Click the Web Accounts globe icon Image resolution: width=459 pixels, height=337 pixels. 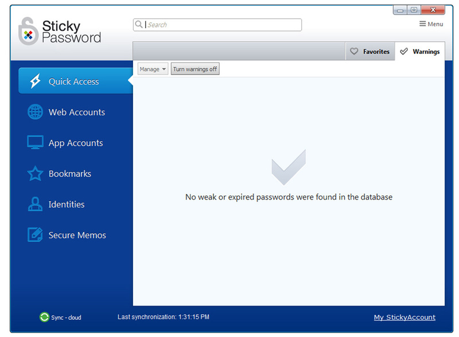[35, 112]
